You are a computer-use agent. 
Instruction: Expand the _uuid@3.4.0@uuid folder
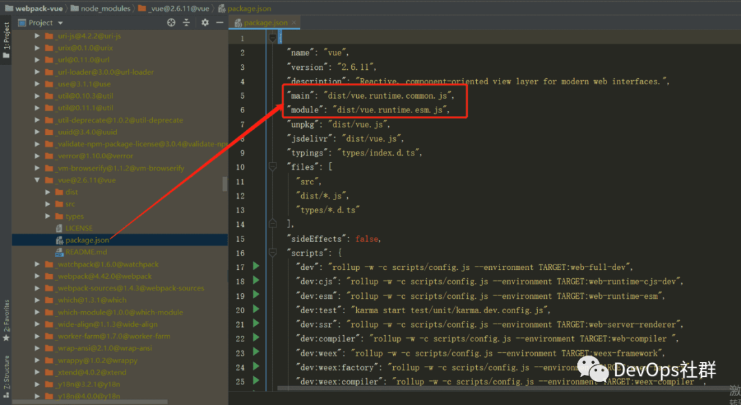(37, 132)
